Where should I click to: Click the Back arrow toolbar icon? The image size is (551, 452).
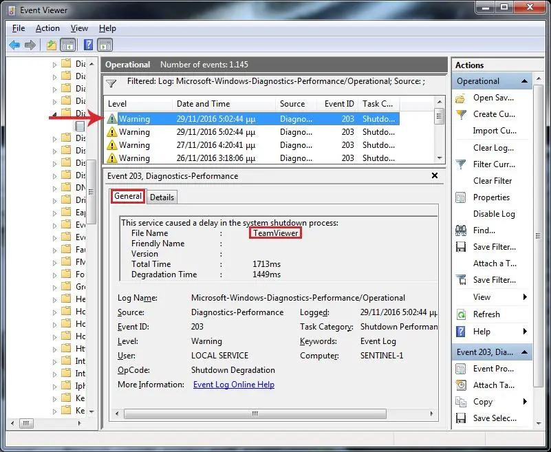point(14,45)
